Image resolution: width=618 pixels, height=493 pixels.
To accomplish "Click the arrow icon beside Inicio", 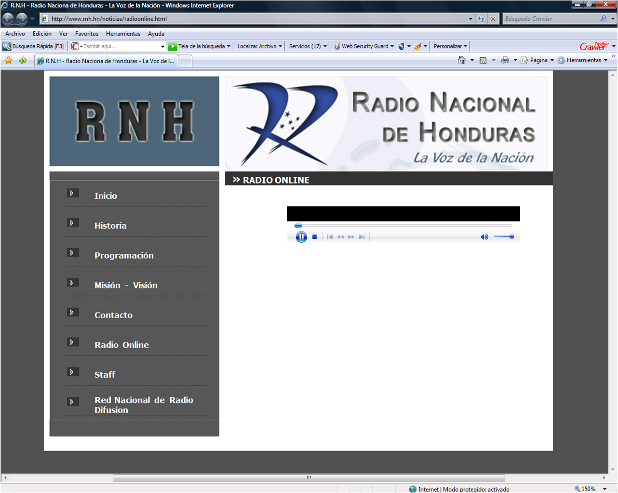I will point(72,193).
